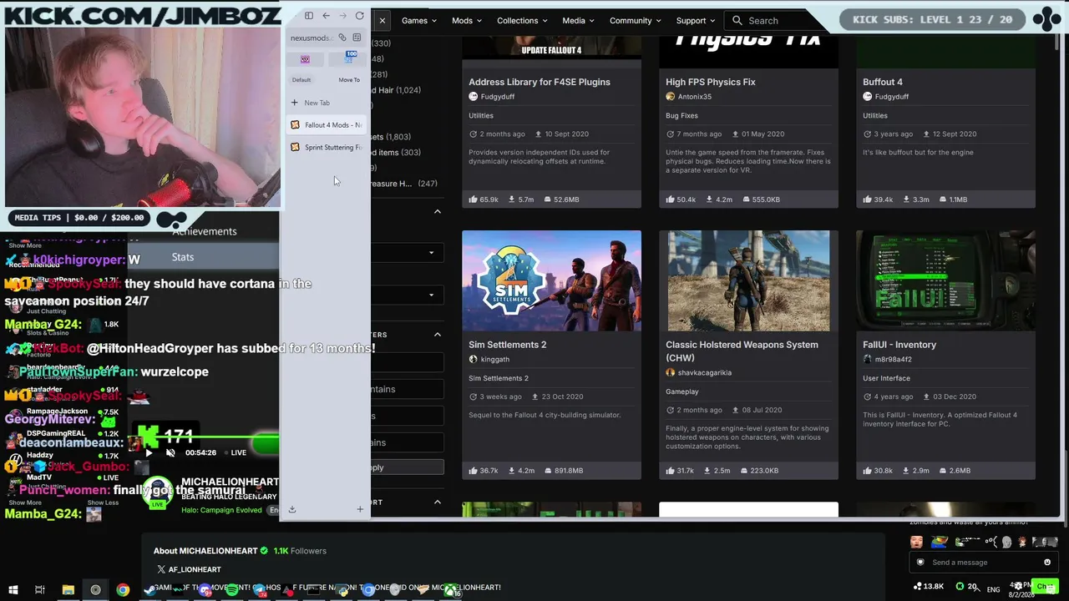This screenshot has width=1069, height=601.
Task: View author kinggath's profile
Action: tap(495, 360)
